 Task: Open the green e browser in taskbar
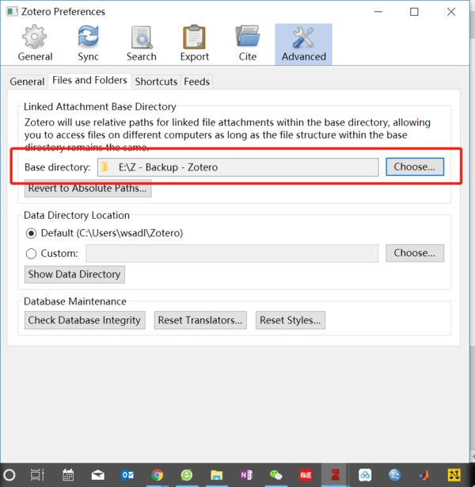[187, 475]
